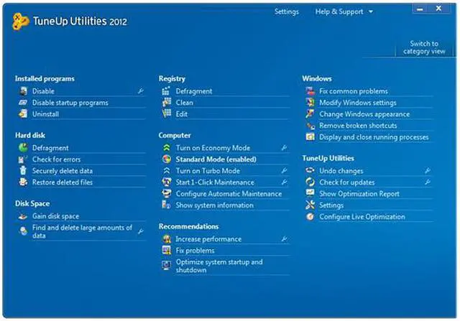
Task: Click the Find and delete large data icon
Action: [23, 231]
